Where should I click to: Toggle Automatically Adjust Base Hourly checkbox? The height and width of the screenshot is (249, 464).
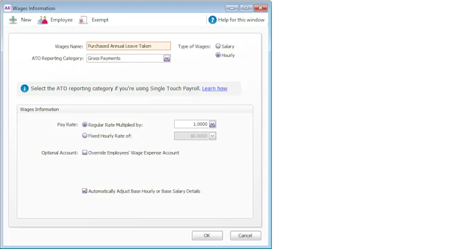pos(85,191)
